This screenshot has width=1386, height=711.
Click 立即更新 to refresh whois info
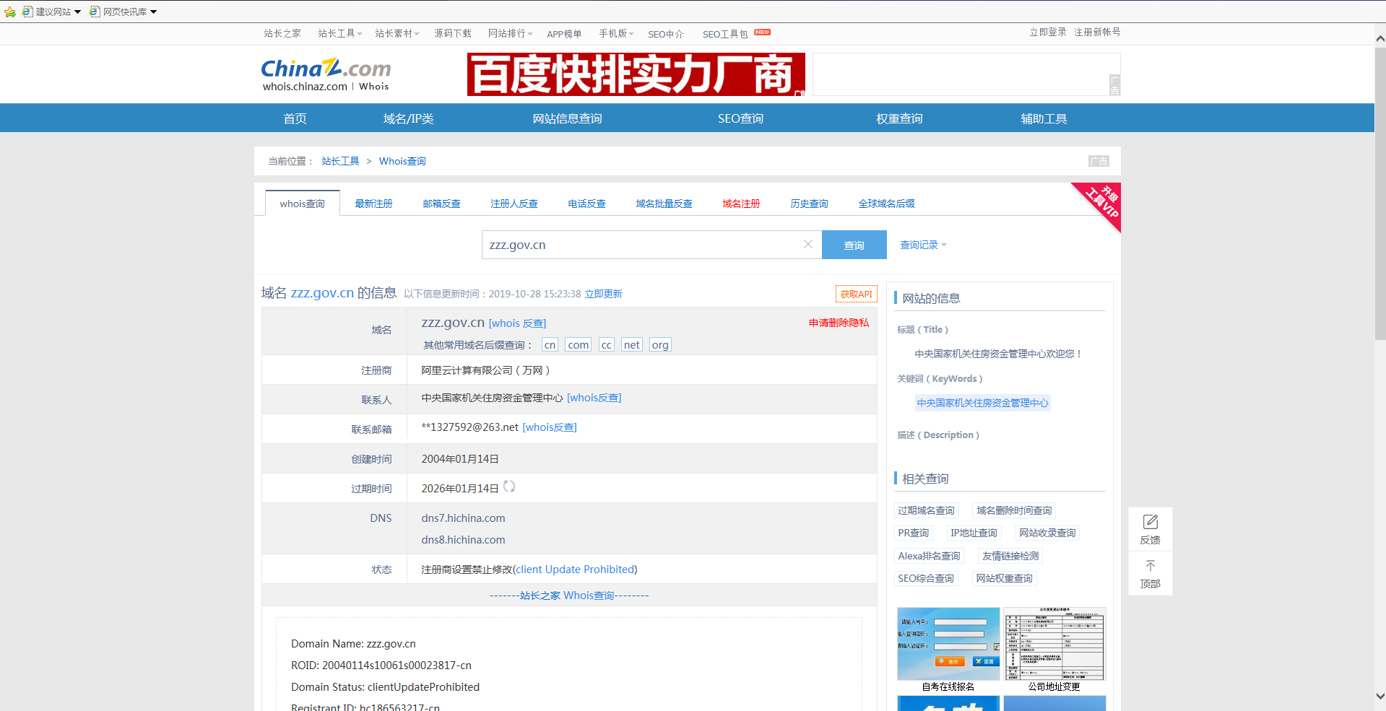click(x=604, y=294)
